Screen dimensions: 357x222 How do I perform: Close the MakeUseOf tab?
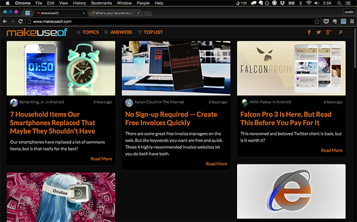click(x=84, y=13)
